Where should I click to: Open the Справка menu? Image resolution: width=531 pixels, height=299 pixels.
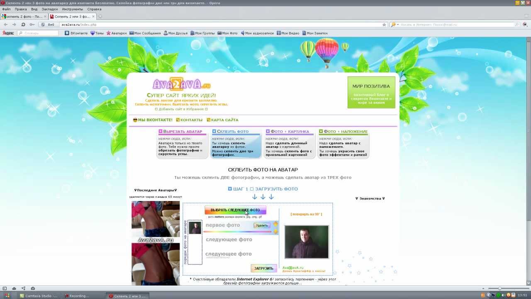coord(95,9)
